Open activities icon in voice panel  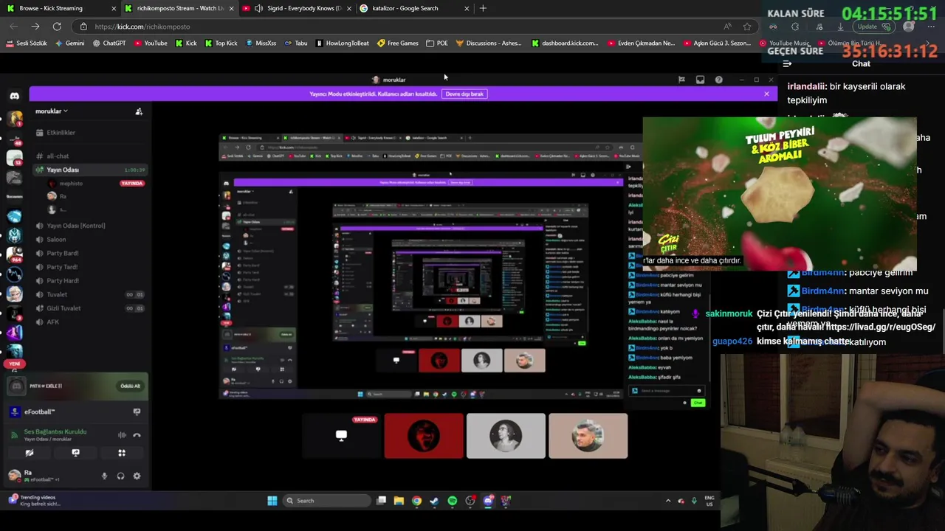tap(122, 453)
